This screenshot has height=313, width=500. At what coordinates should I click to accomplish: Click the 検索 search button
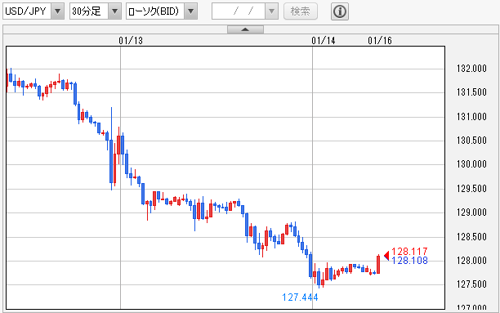tap(301, 11)
